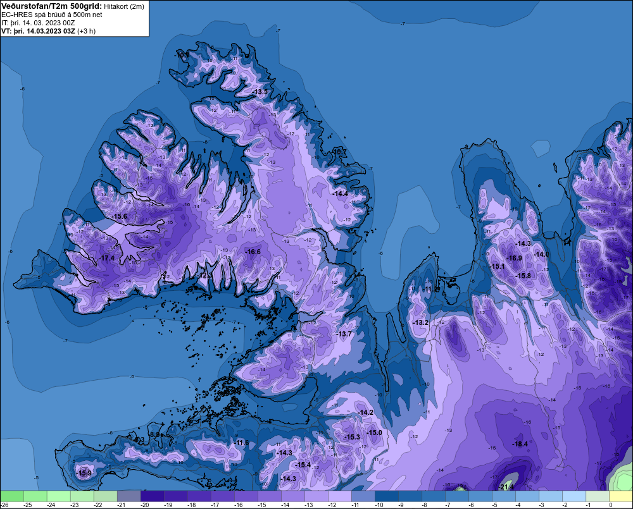Click the -15.3 temperature label
This screenshot has height=509, width=633.
tap(352, 437)
